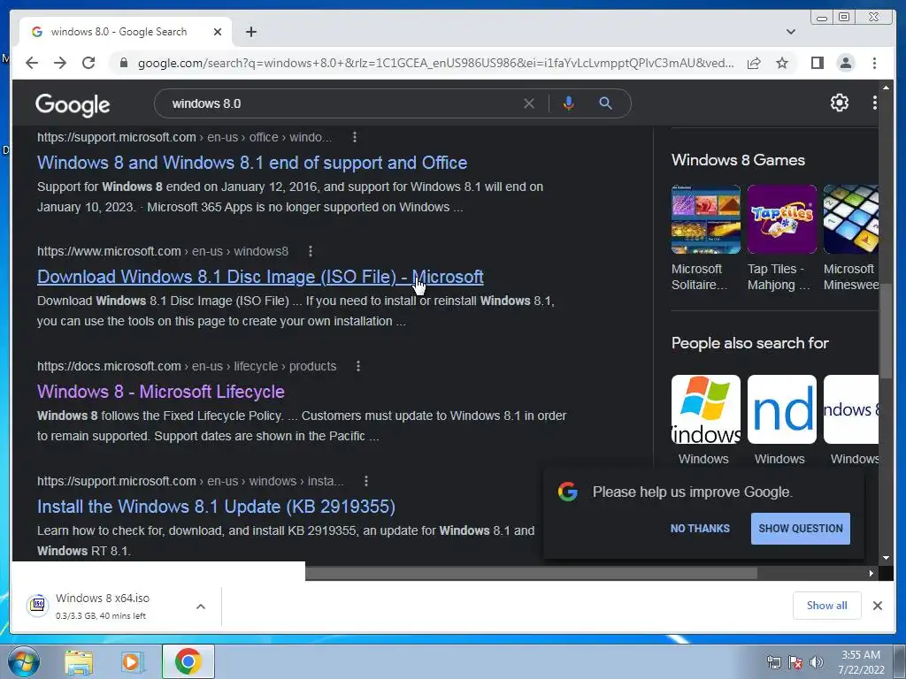This screenshot has height=679, width=906.
Task: Select the address bar URL
Action: pos(435,63)
